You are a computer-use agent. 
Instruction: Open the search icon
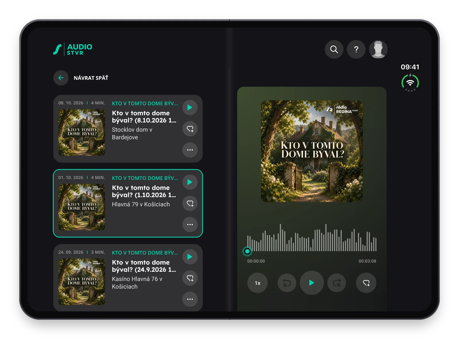click(x=334, y=50)
